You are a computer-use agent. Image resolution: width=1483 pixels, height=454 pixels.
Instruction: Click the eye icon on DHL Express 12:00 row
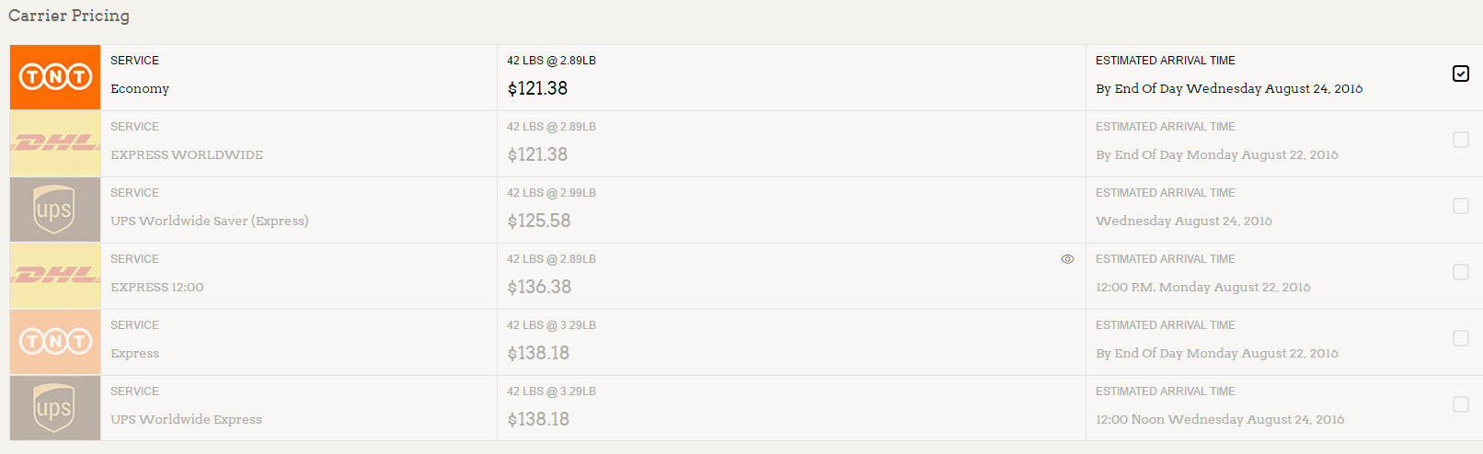[x=1067, y=259]
